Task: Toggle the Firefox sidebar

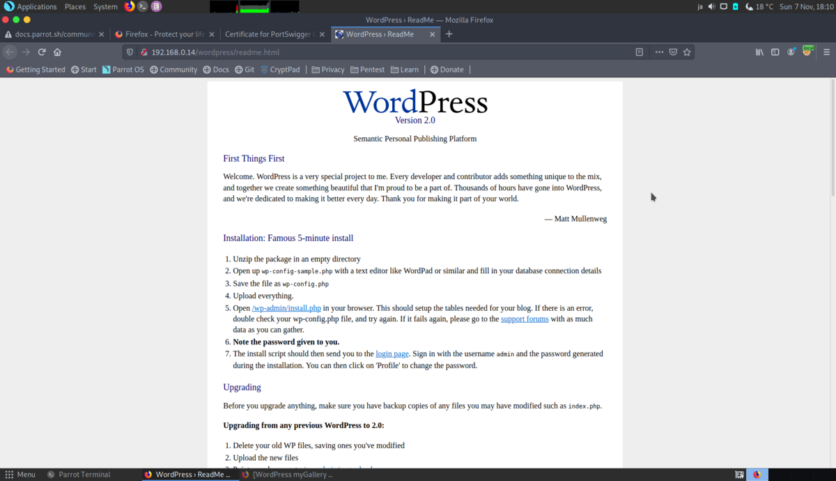Action: pyautogui.click(x=775, y=52)
